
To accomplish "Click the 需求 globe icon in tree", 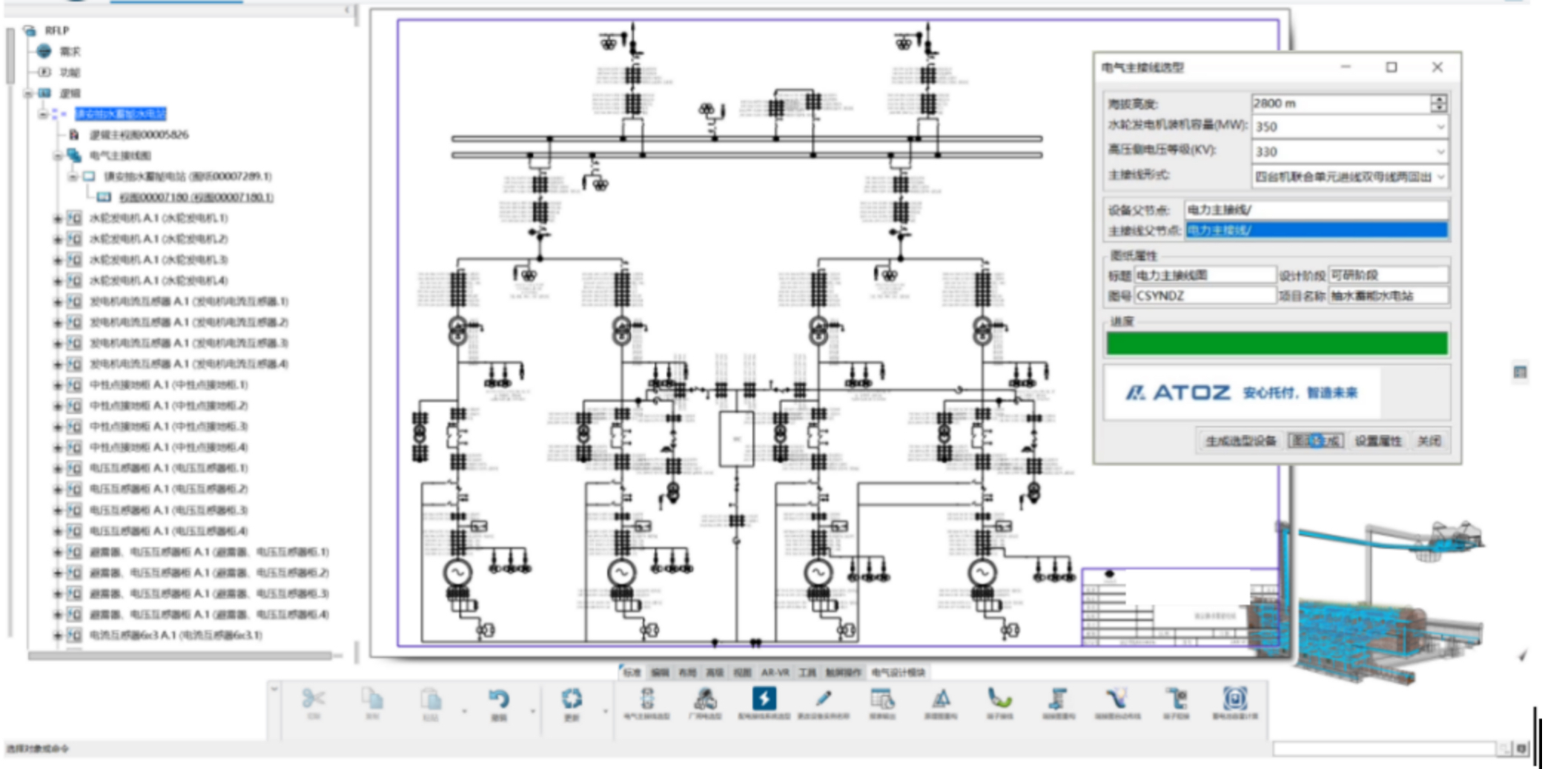I will pos(44,51).
